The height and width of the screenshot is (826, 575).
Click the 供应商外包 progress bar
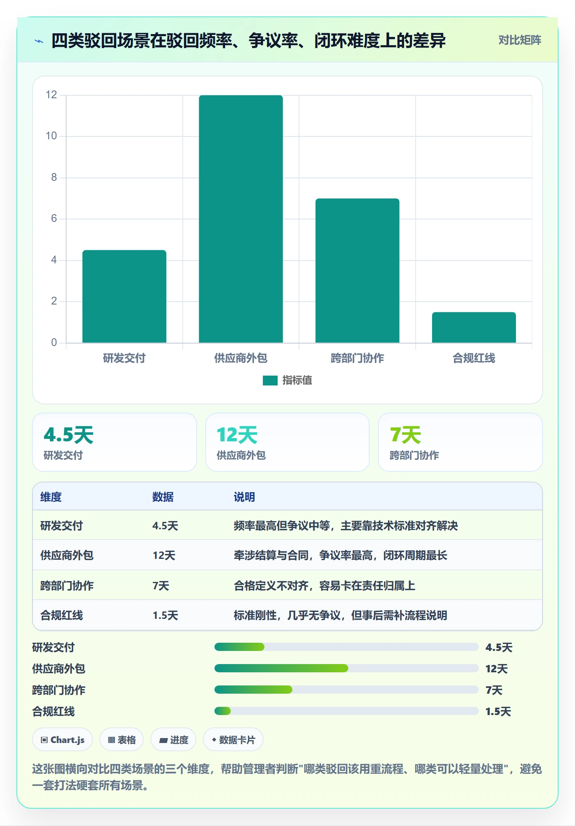point(346,668)
